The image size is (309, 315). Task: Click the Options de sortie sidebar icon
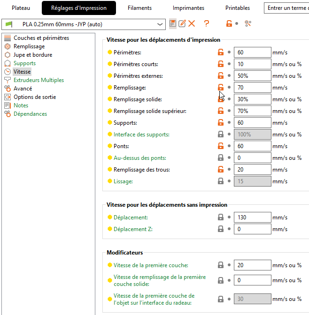coord(8,97)
